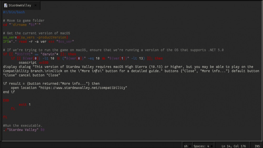Viewport: 263px width, 148px height.
Task: Click the IFS read -r -a ver line
Action: (x=38, y=42)
